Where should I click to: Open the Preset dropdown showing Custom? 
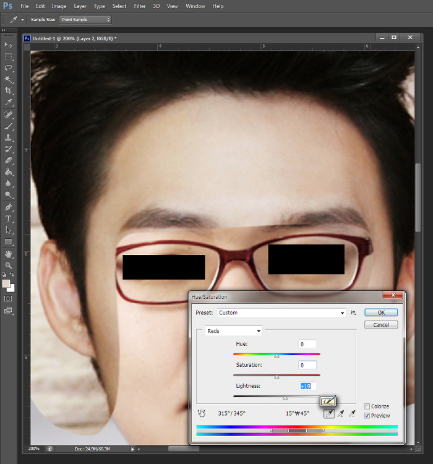pos(281,313)
